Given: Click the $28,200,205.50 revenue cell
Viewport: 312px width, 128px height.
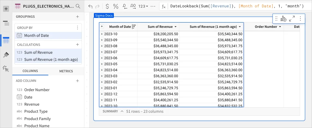Looking at the screenshot, I should pyautogui.click(x=158, y=34).
